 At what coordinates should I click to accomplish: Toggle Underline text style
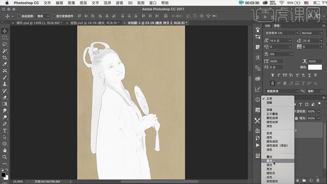tap(309, 75)
